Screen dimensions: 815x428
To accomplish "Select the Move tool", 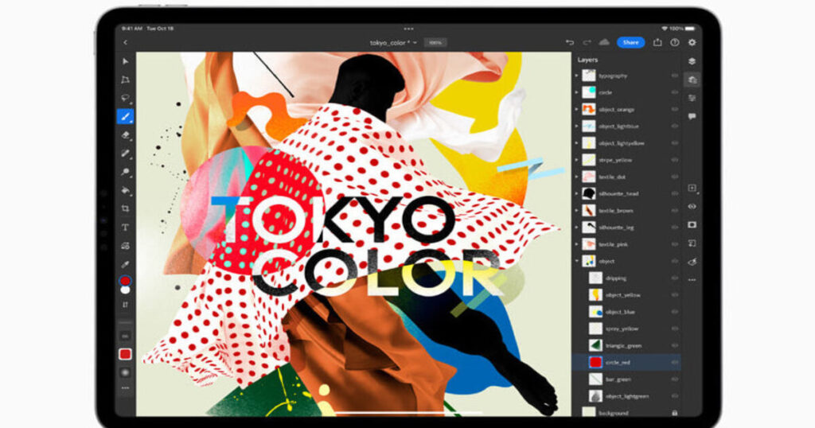I will (x=125, y=61).
